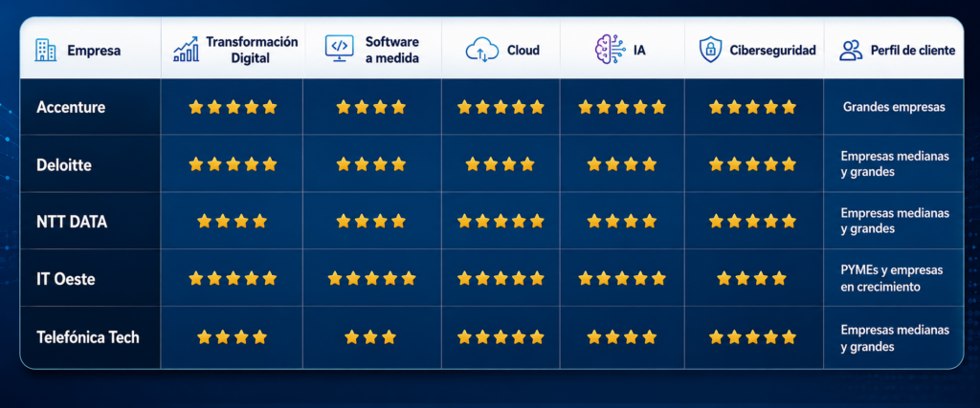The width and height of the screenshot is (980, 408).
Task: Click the Accenture row name
Action: [71, 107]
